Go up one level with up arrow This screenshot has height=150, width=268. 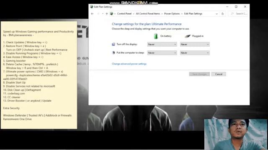(x=107, y=14)
